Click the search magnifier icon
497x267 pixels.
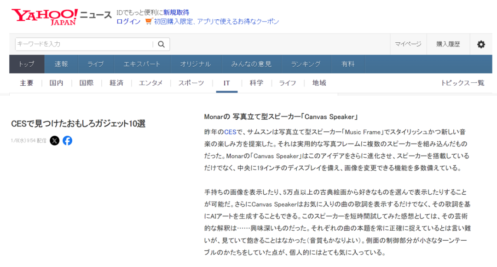161,44
